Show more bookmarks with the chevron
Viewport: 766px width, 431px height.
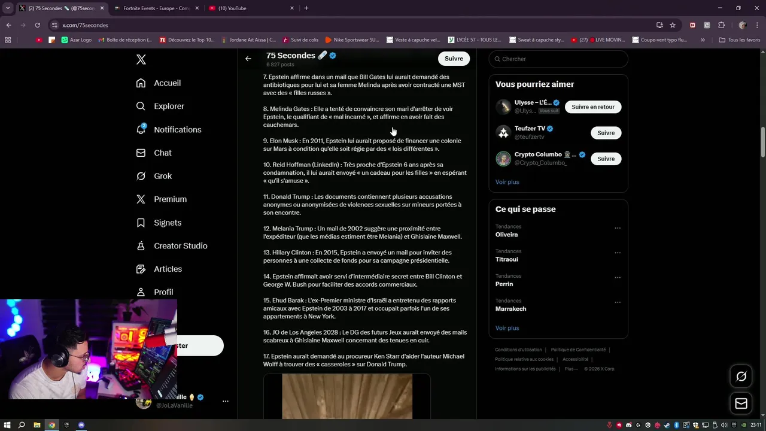(x=703, y=40)
